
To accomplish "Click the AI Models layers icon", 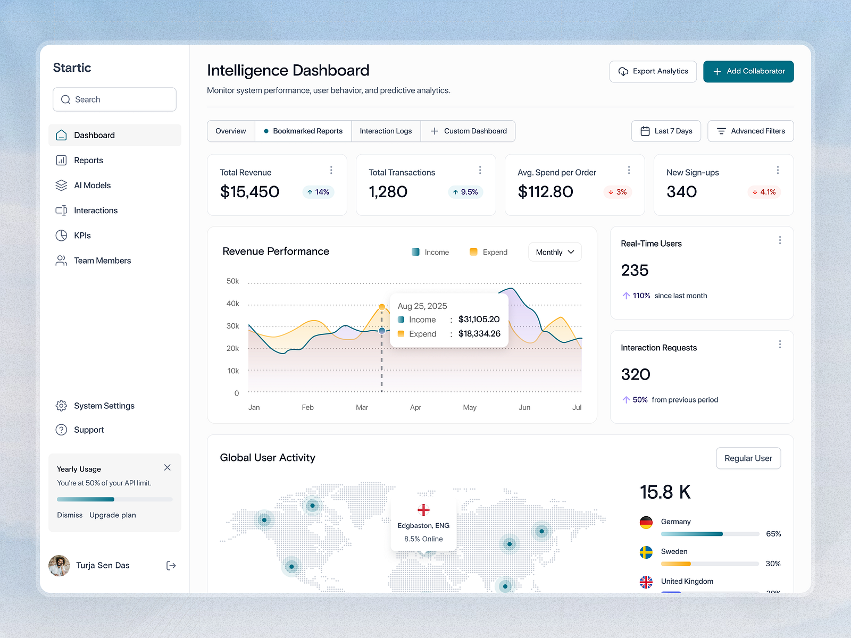I will 61,186.
